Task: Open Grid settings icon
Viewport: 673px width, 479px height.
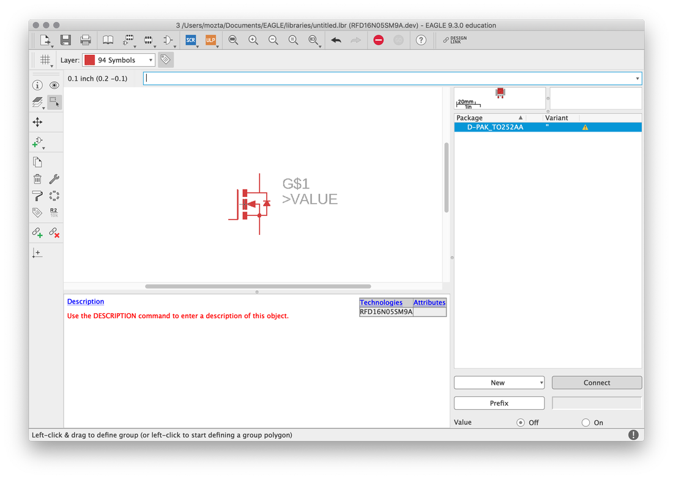Action: (45, 60)
